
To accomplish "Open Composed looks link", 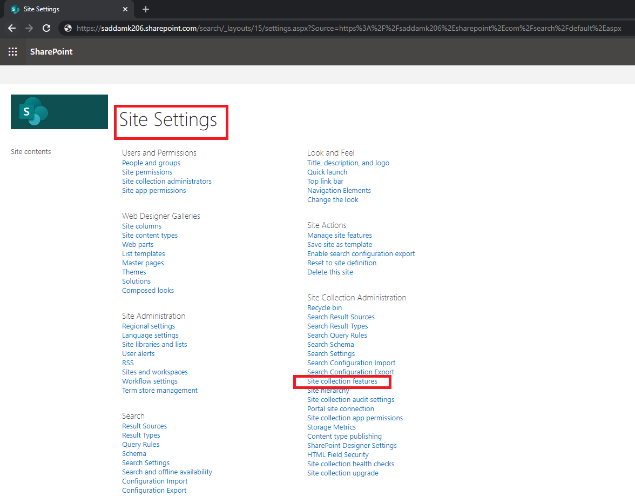I will click(148, 291).
